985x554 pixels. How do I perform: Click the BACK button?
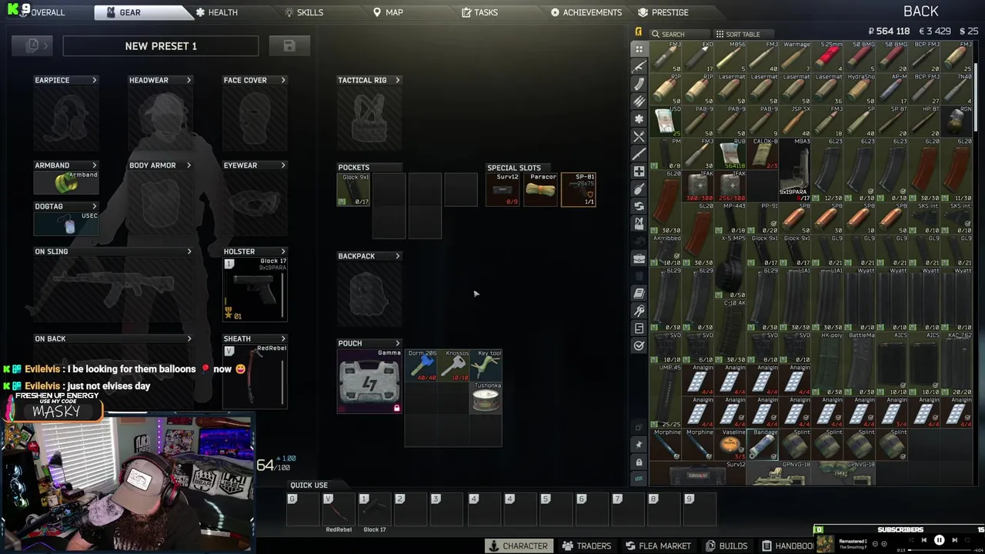[920, 11]
